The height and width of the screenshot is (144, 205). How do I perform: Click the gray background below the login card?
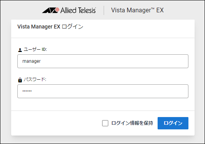tap(103, 140)
